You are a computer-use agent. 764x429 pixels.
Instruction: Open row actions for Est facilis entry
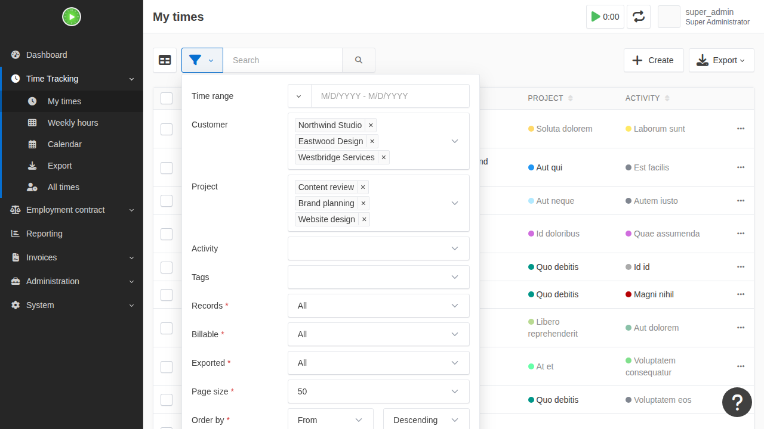click(x=741, y=167)
